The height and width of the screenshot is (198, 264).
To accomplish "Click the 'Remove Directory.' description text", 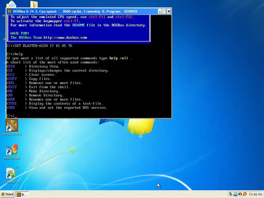I will click(x=46, y=95).
